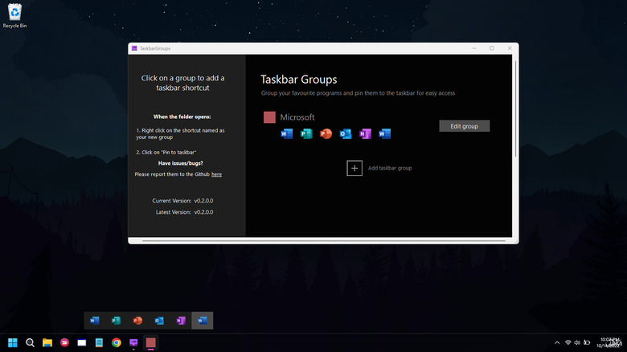Click the '2. Click on "Pin to taskbar"' instruction

[x=166, y=153]
